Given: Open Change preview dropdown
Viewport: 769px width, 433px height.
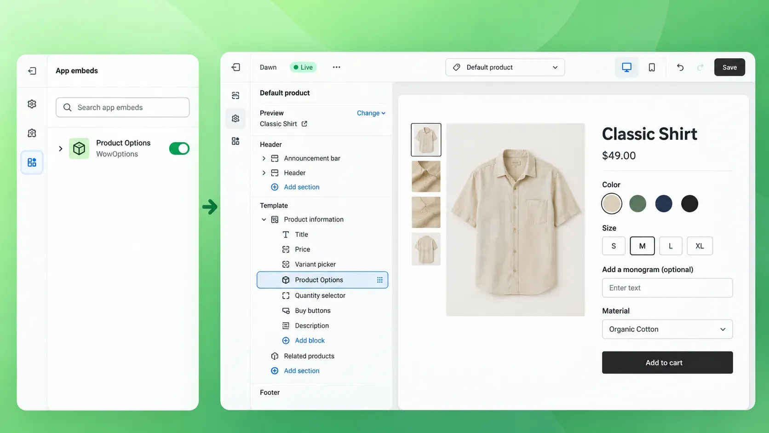Looking at the screenshot, I should click(x=371, y=113).
